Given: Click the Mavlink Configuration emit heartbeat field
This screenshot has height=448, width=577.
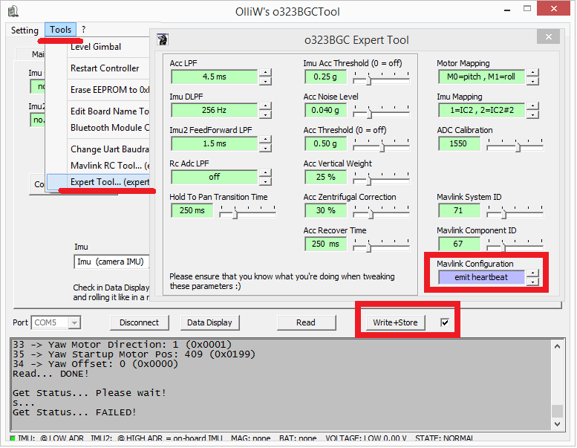Looking at the screenshot, I should (480, 277).
